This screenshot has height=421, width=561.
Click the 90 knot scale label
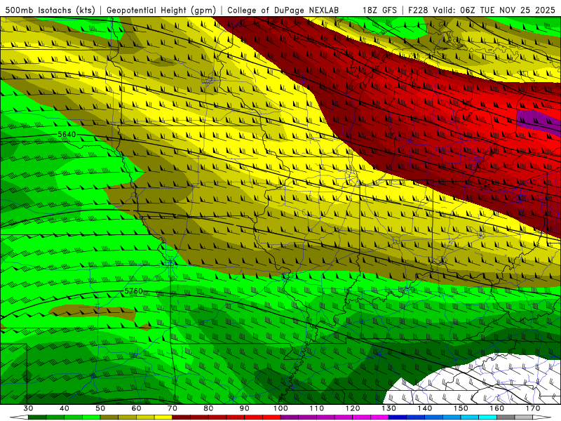pos(244,408)
